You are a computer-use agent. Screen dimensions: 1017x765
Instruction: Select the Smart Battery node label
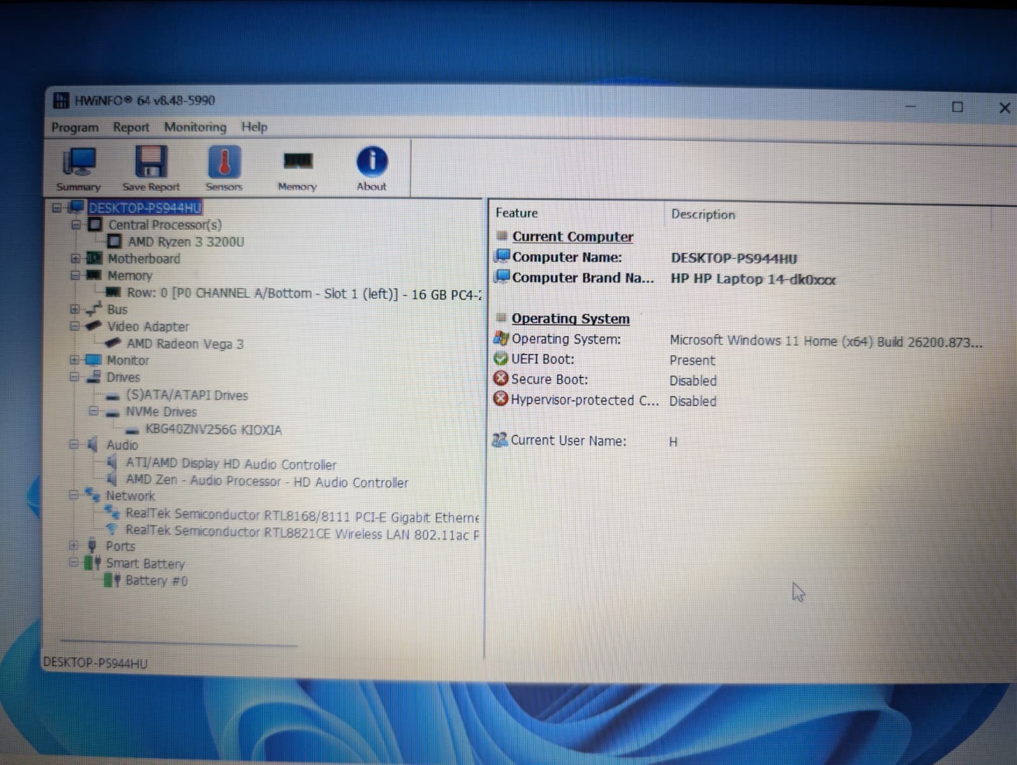click(x=145, y=563)
